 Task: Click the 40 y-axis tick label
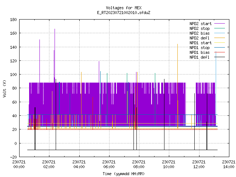14,115
